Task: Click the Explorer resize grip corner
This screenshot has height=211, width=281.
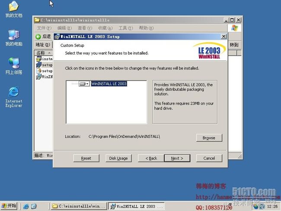Action: [239, 157]
